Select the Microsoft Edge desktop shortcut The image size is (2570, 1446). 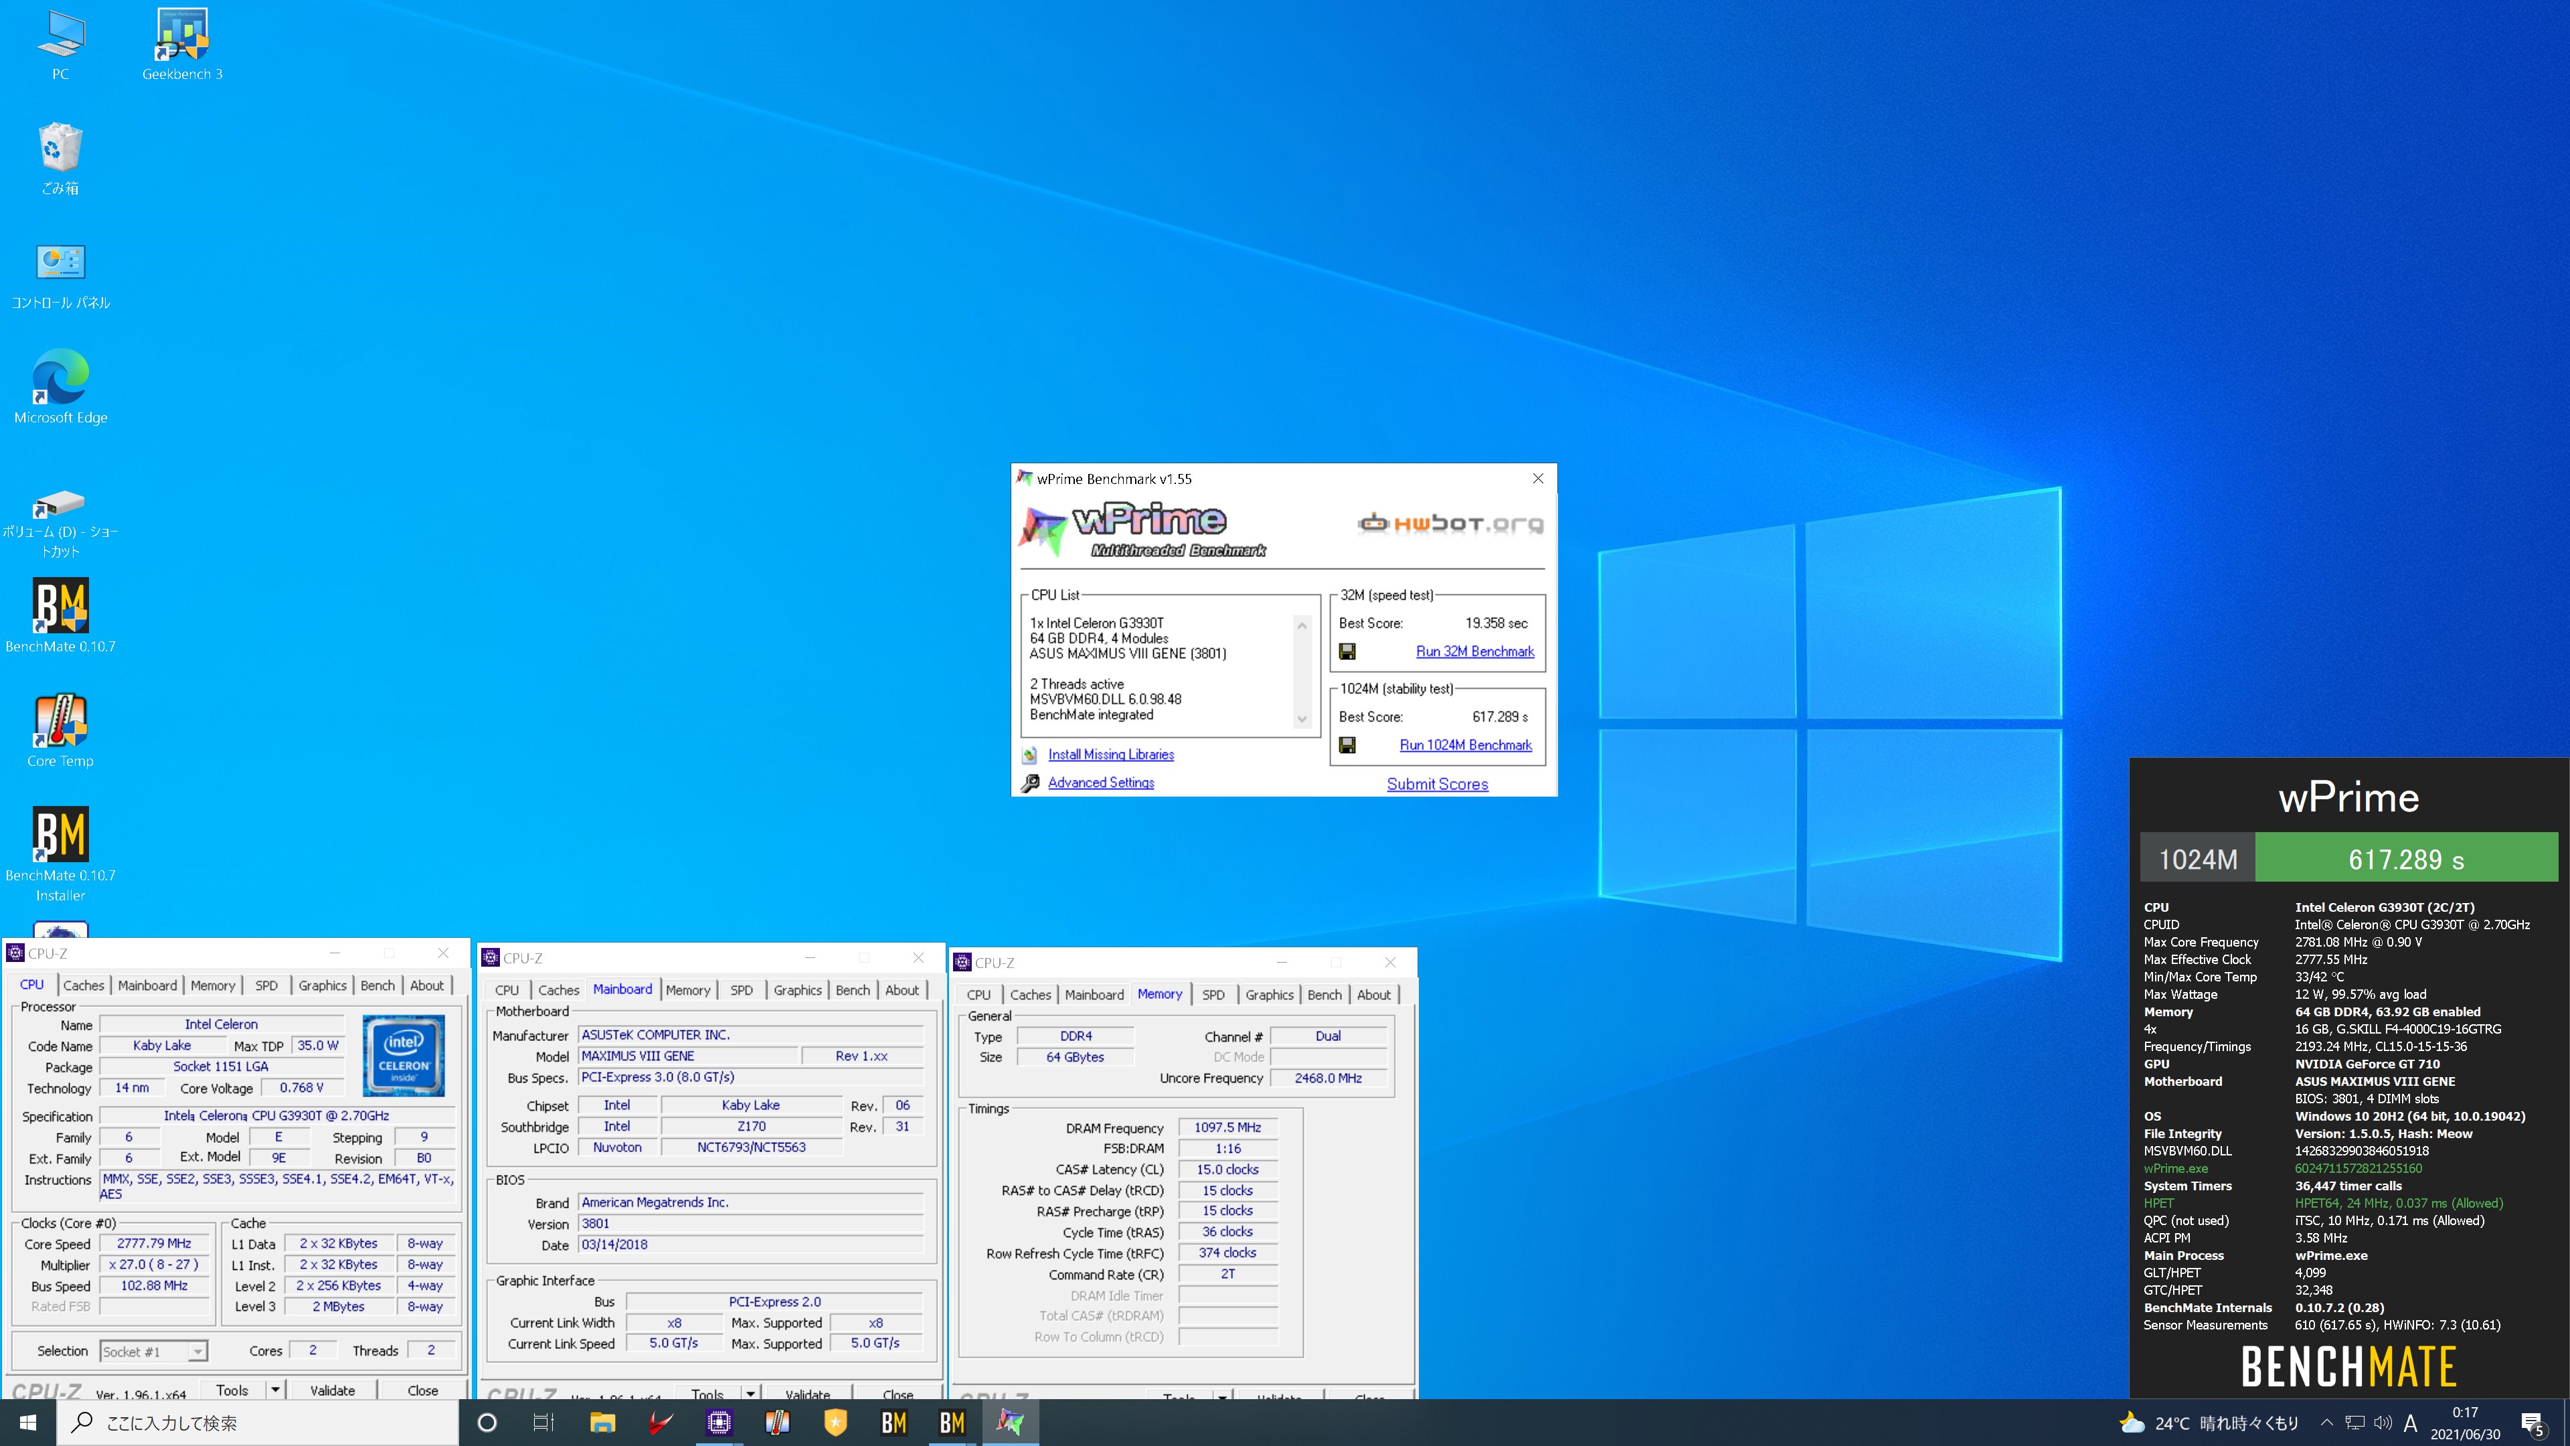(60, 387)
